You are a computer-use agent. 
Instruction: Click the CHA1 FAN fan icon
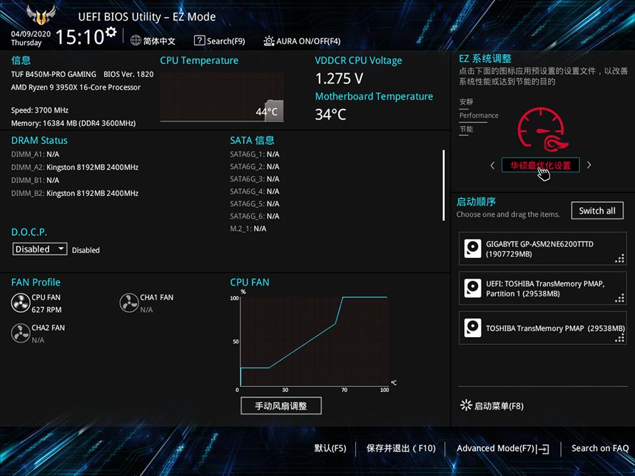129,302
